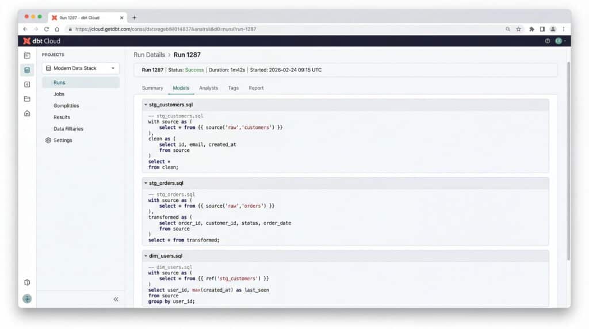The height and width of the screenshot is (329, 589).
Task: Open Results in sidebar
Action: (x=62, y=117)
